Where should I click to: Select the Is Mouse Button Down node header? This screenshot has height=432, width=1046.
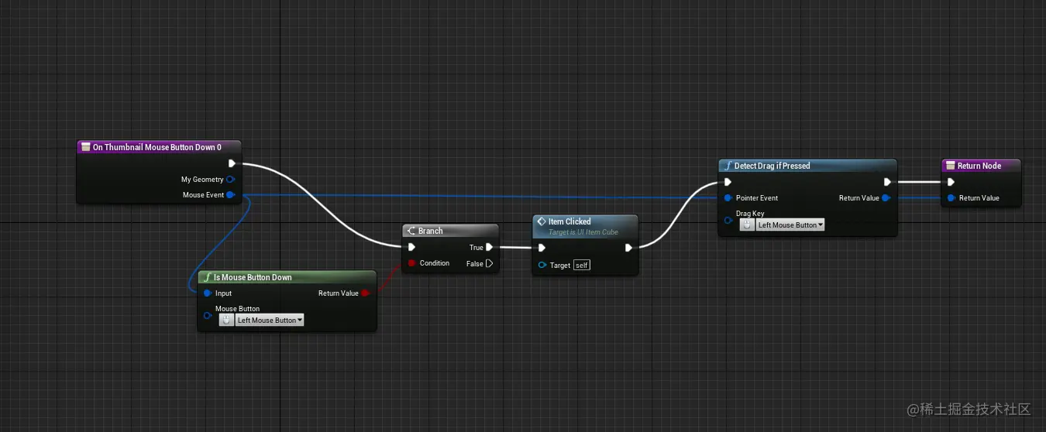287,277
